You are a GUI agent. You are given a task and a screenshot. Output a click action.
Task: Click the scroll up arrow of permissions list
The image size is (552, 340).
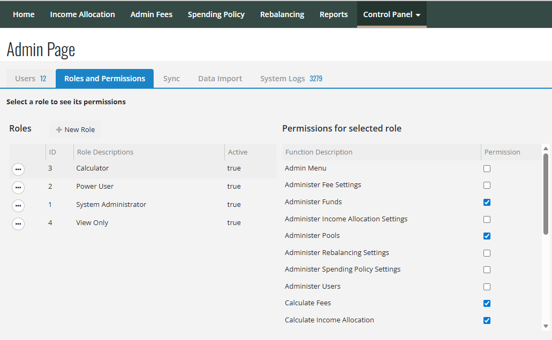[x=546, y=149]
